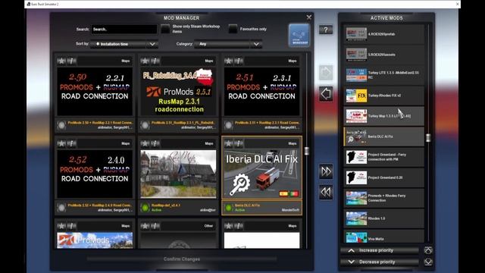Toggle green active circle of Iberia DLC AI Fix
Screen dimensions: 485x273
[228, 208]
